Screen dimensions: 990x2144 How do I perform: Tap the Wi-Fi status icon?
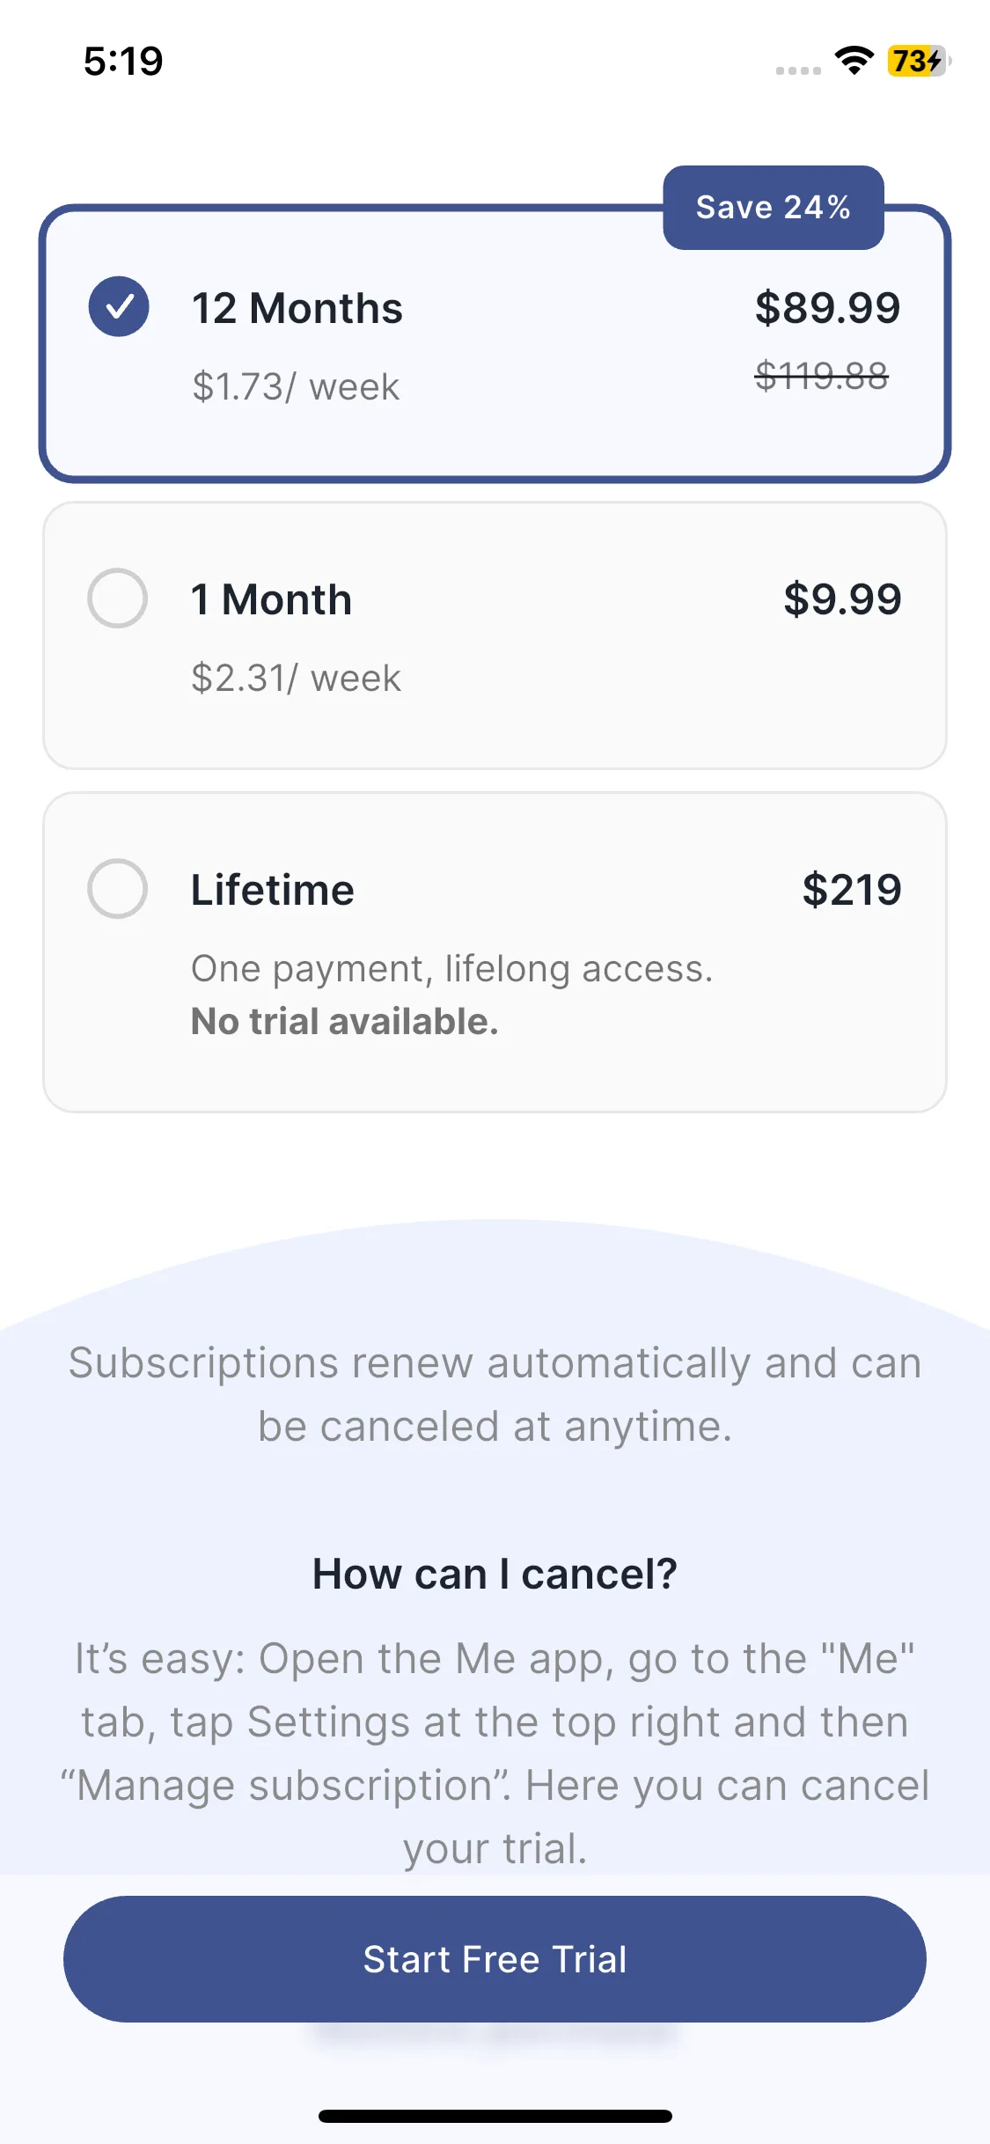pyautogui.click(x=854, y=61)
